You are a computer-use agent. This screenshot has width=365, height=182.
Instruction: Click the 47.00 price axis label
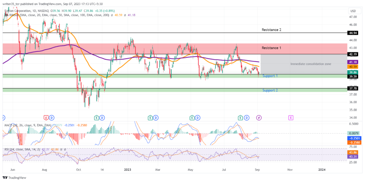coord(353,17)
